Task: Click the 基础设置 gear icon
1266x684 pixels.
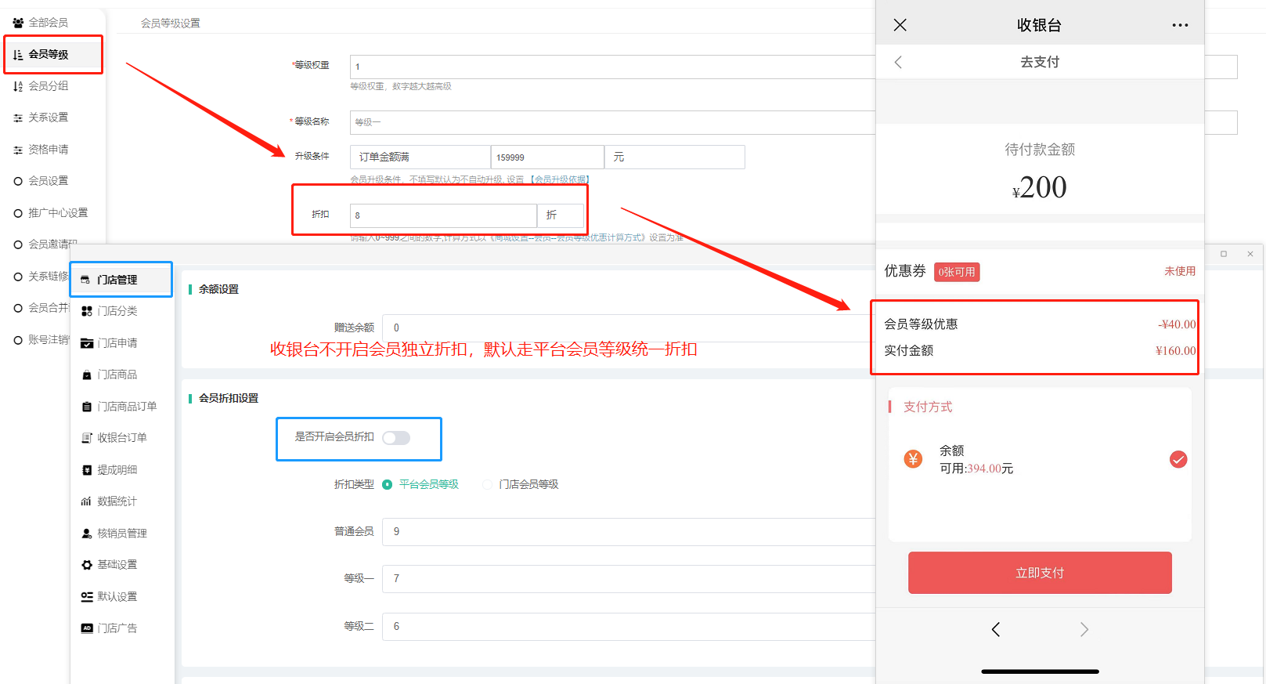Action: pos(87,565)
